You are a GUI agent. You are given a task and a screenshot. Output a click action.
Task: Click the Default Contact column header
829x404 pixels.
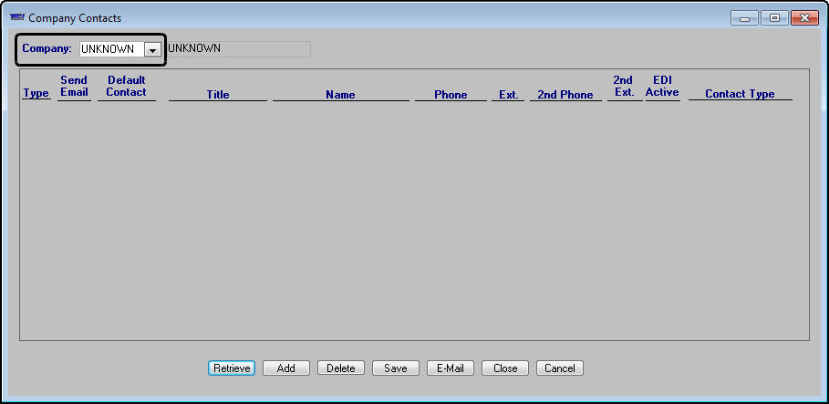click(x=127, y=87)
